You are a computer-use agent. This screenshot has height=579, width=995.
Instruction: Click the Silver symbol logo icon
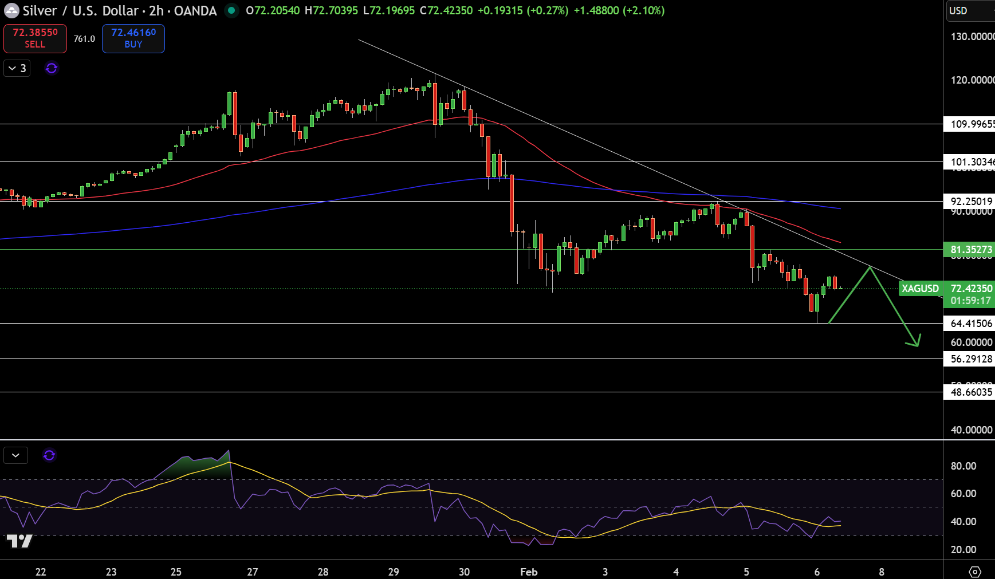click(x=11, y=11)
